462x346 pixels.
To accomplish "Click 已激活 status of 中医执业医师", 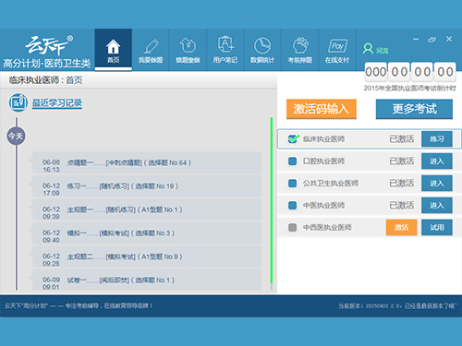I will coord(402,206).
